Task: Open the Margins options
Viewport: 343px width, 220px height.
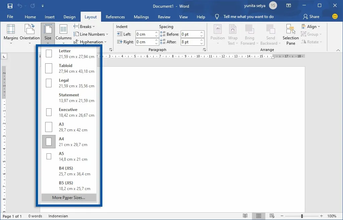Action: point(11,34)
